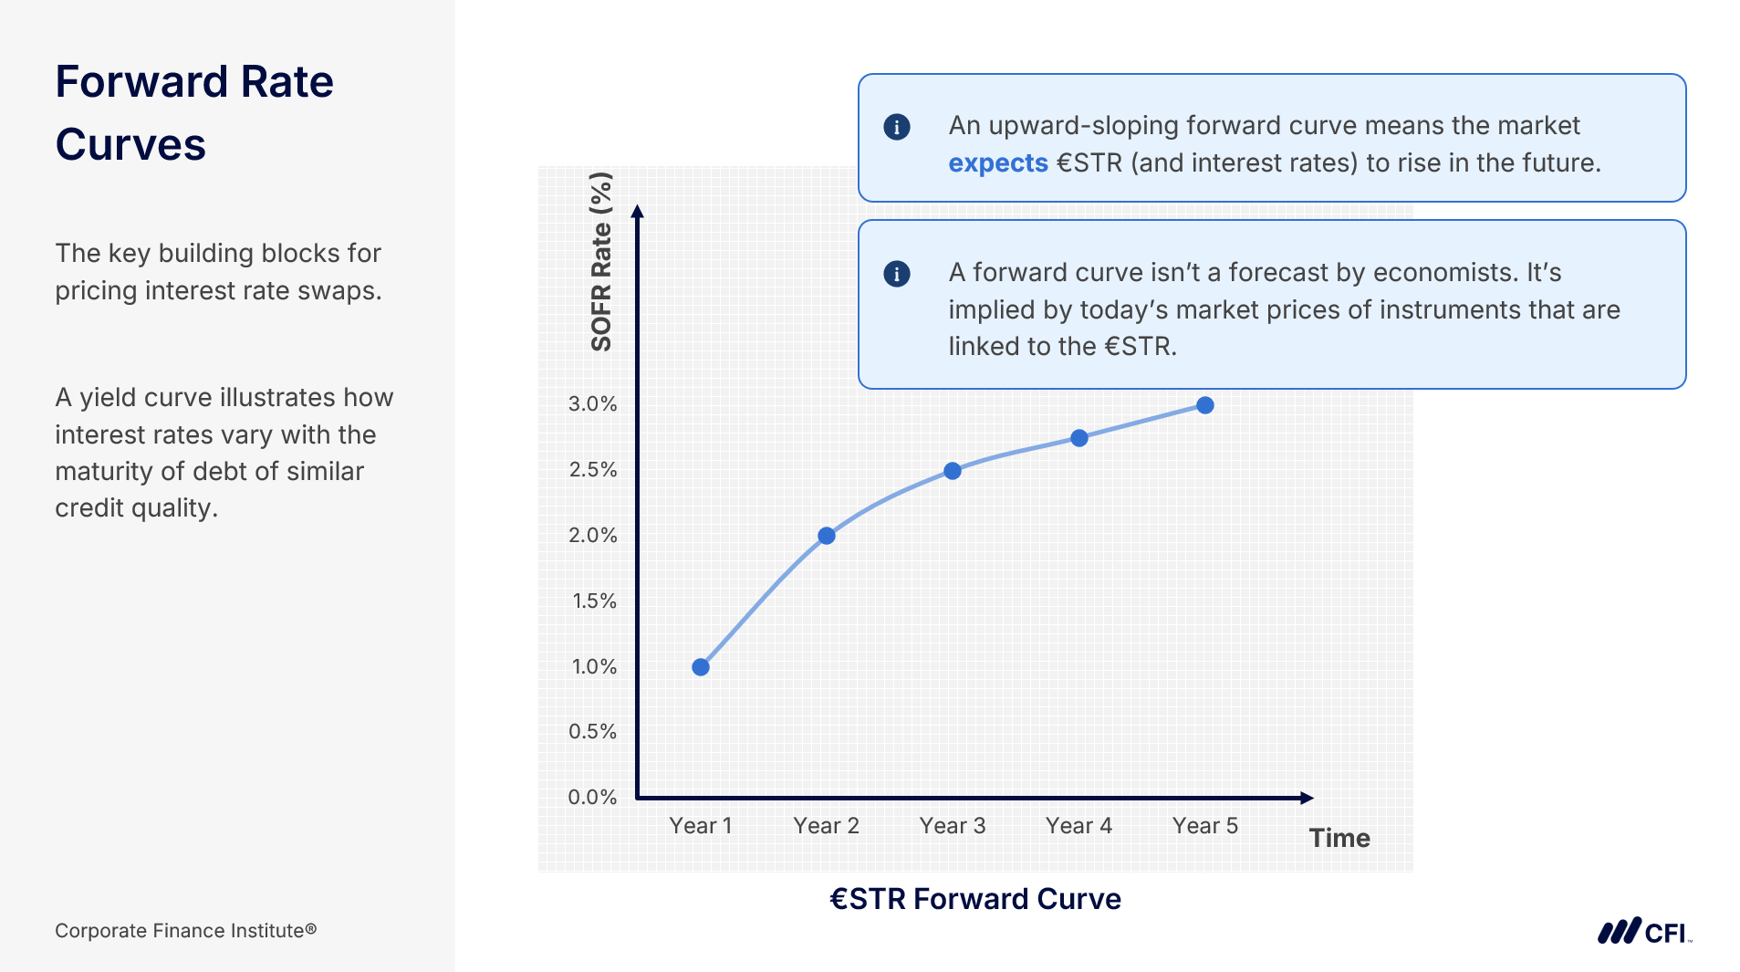This screenshot has height=972, width=1740.
Task: Click the "2.5%" y-axis tick label
Action: tap(593, 470)
